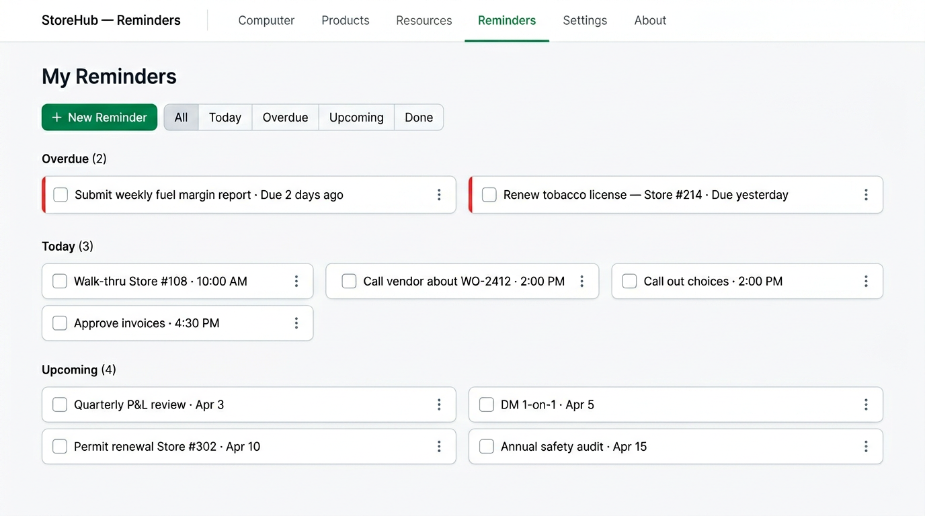The image size is (925, 516).
Task: Open more options for Call out choices
Action: click(866, 282)
